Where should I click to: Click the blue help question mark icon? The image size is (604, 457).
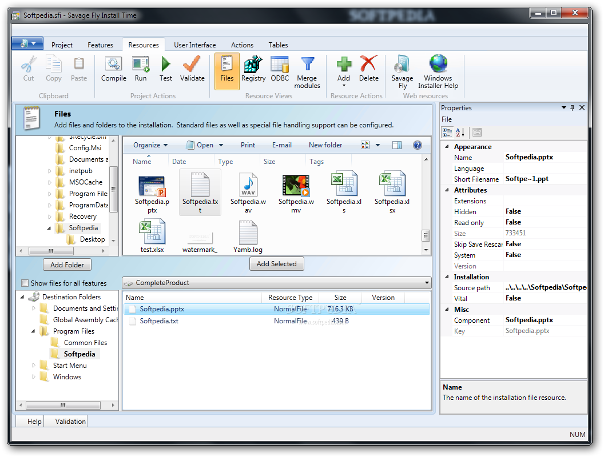(x=417, y=145)
